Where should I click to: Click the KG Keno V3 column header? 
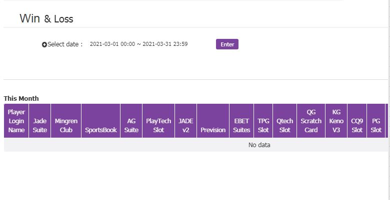click(336, 121)
